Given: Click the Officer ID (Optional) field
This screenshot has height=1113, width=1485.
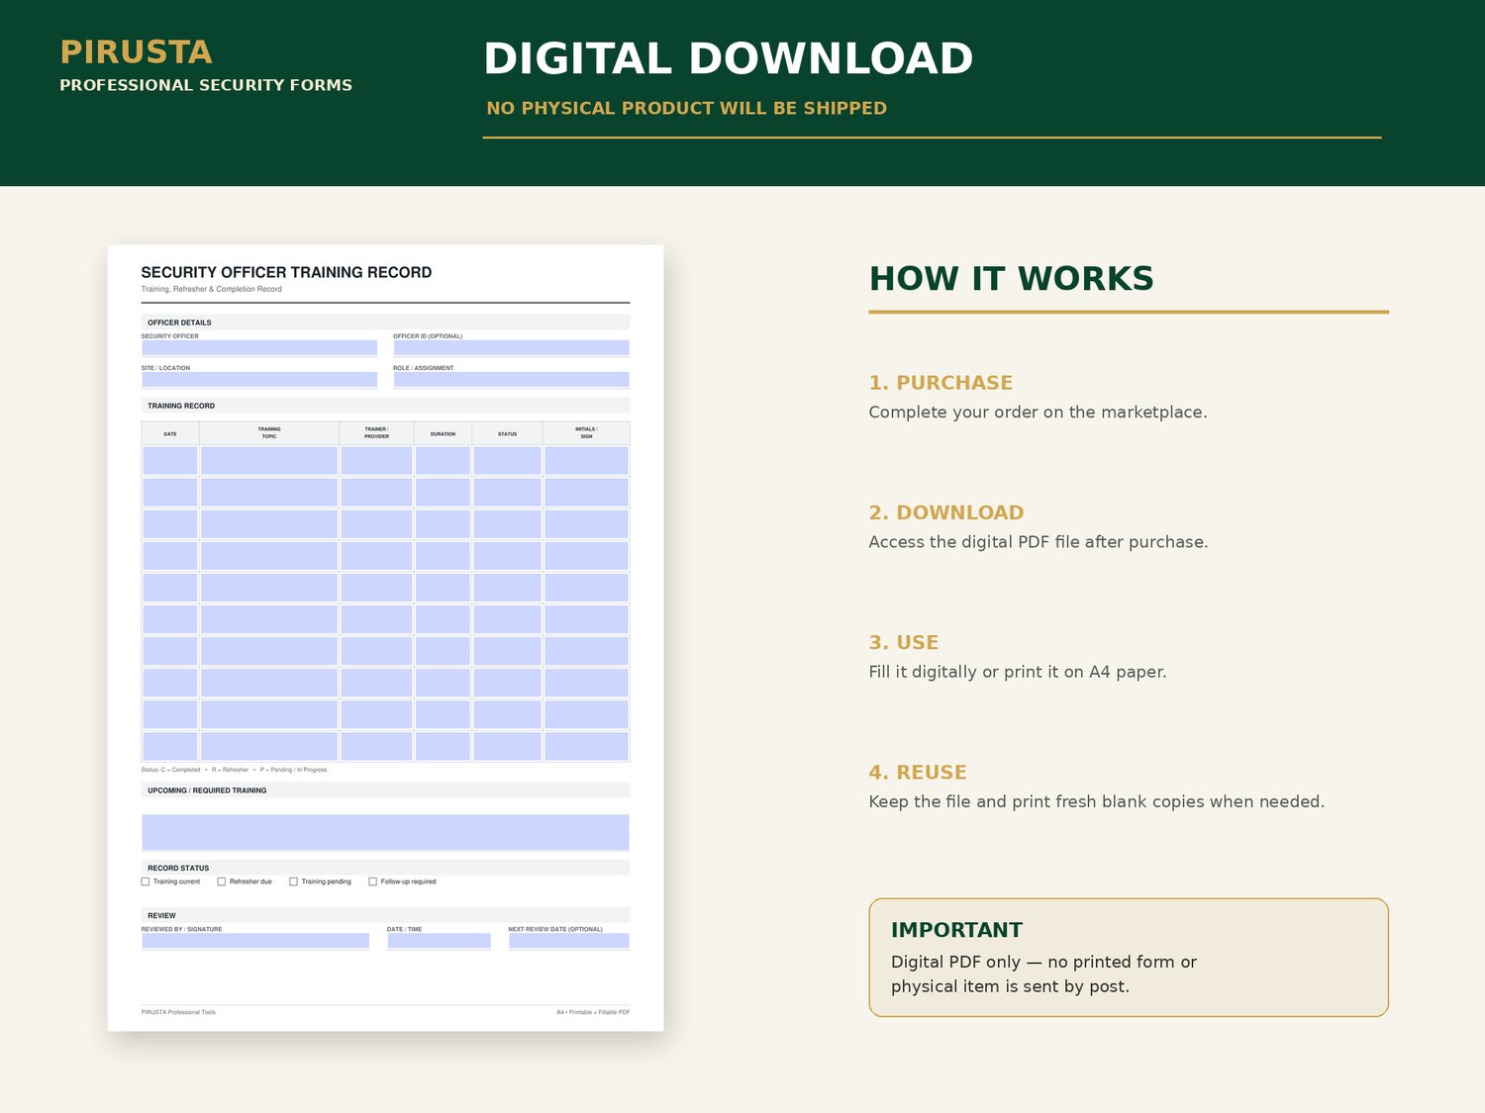Looking at the screenshot, I should pyautogui.click(x=511, y=348).
